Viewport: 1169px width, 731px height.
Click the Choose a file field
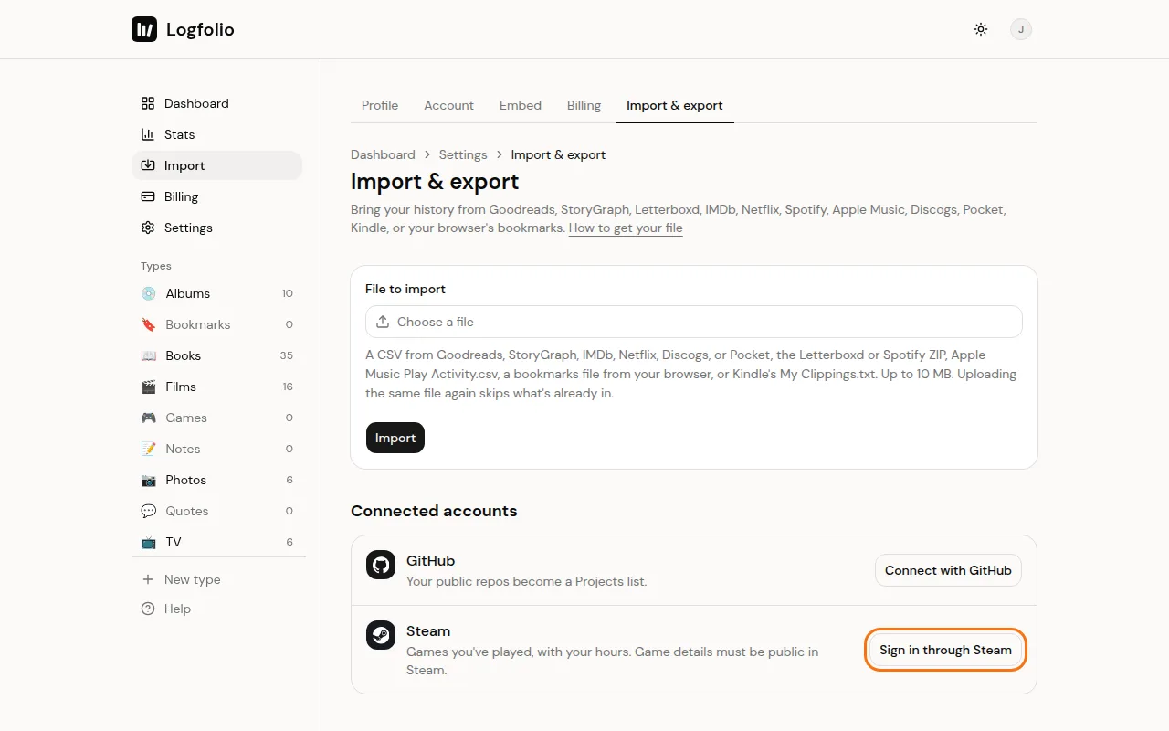pyautogui.click(x=694, y=322)
